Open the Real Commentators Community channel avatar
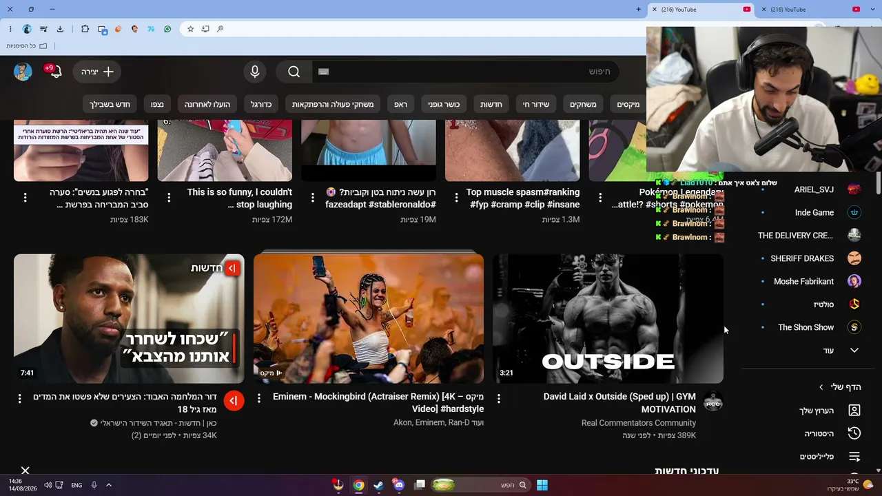 pyautogui.click(x=713, y=402)
